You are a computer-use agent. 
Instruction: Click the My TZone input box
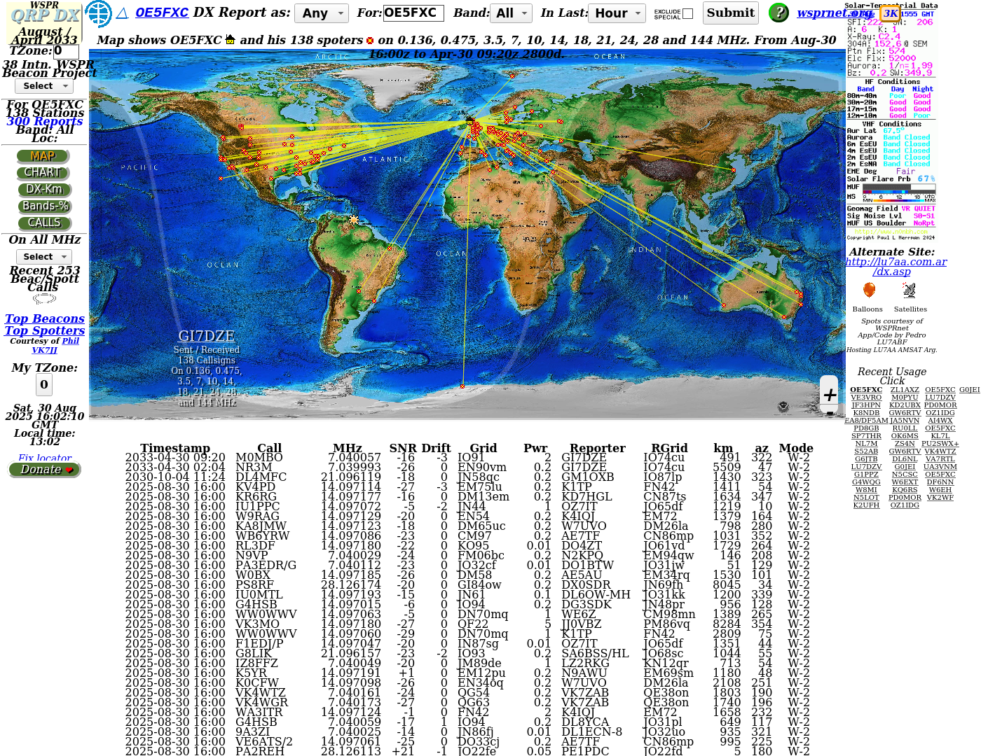[43, 384]
